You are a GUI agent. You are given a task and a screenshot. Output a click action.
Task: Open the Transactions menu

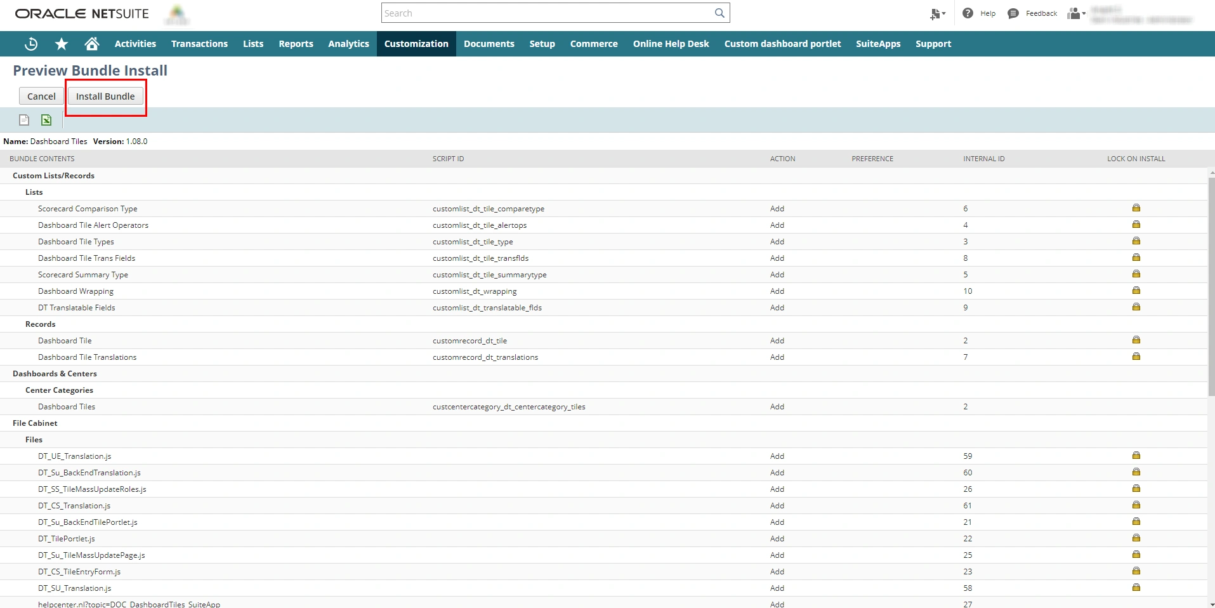(199, 44)
